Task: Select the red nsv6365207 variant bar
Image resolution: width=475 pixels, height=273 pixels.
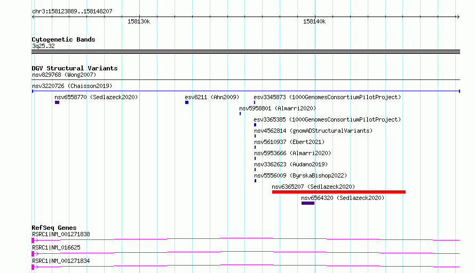Action: tap(339, 192)
